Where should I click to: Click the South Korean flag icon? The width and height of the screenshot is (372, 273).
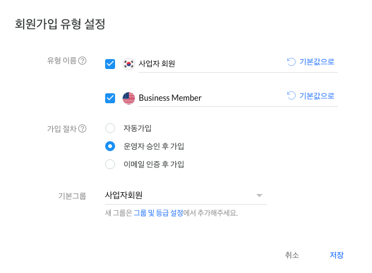pyautogui.click(x=129, y=64)
